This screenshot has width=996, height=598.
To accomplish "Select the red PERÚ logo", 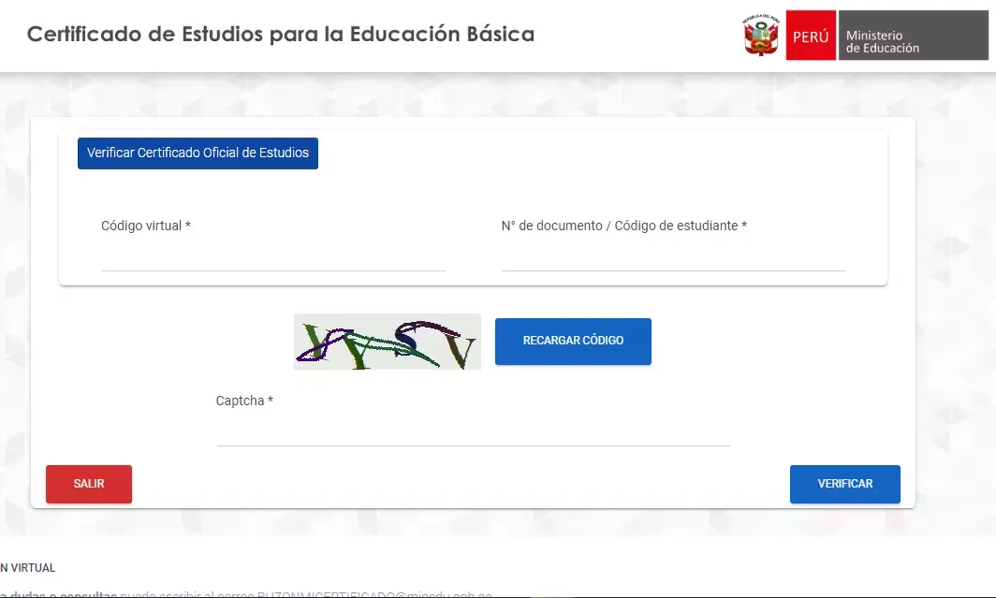I will 811,35.
